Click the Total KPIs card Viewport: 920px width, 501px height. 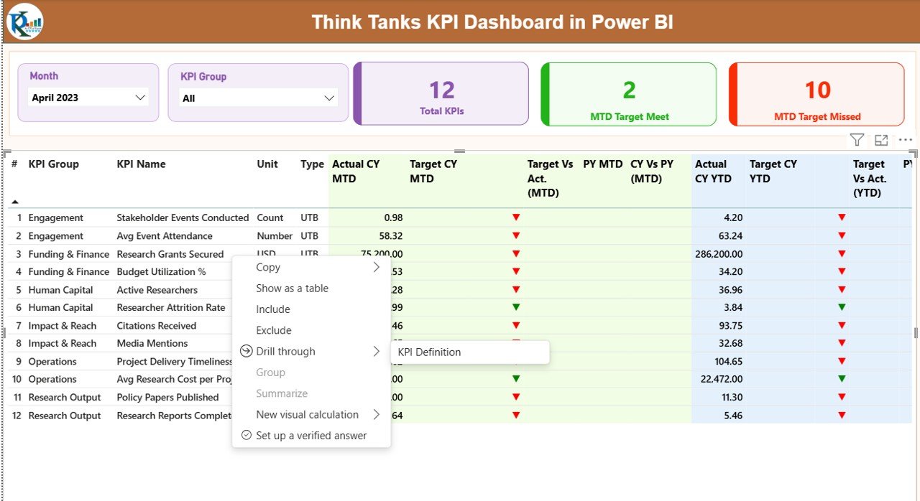click(441, 95)
